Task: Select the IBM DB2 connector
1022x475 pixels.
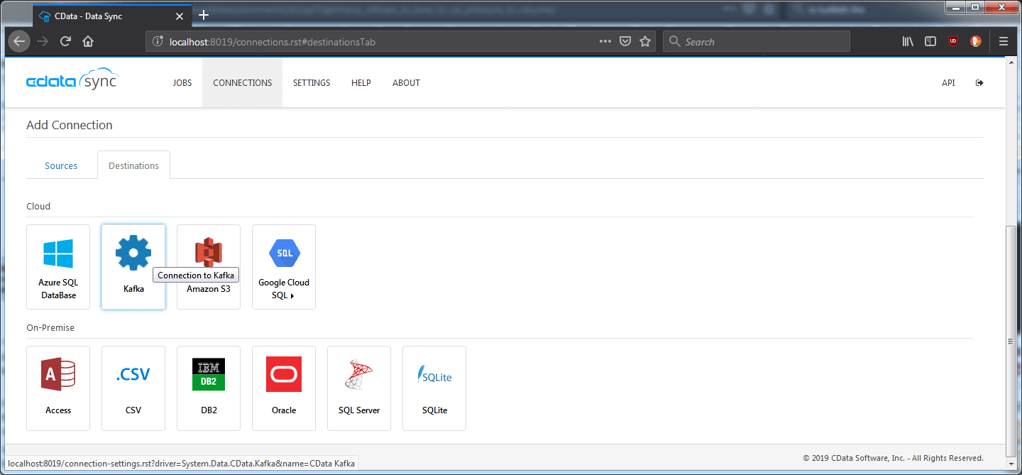Action: tap(208, 388)
